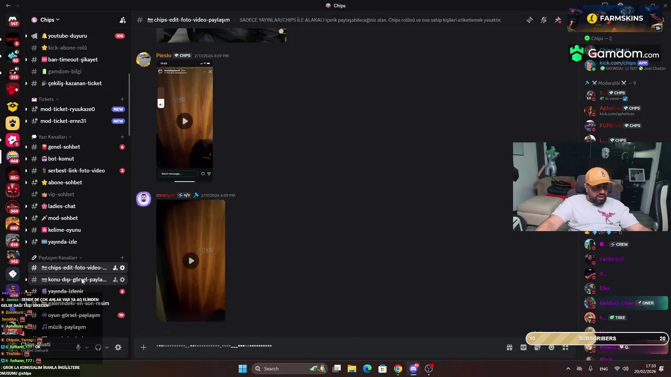Open member Efes in member list
Image resolution: width=671 pixels, height=377 pixels.
pos(624,289)
